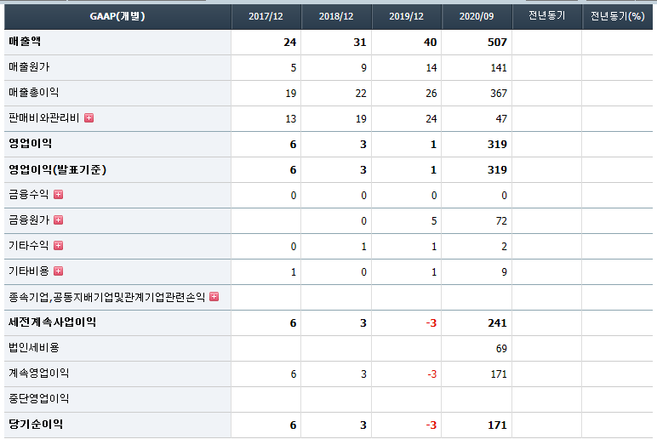Click 매출액 value 31 for 2018/12

point(360,43)
